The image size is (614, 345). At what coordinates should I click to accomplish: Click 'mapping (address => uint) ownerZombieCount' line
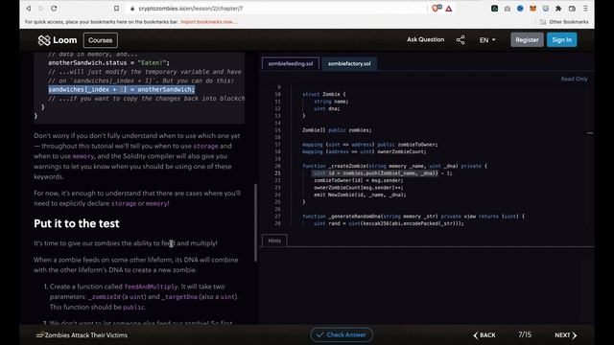365,151
